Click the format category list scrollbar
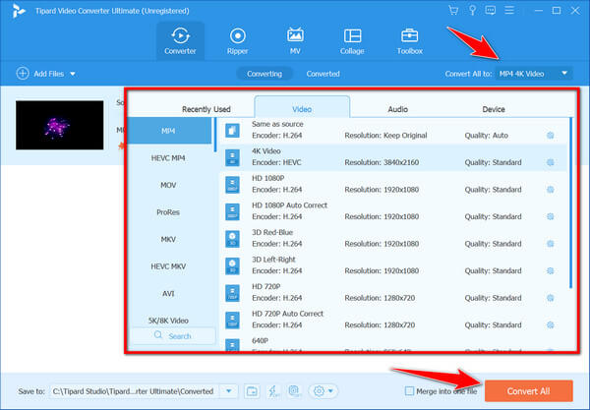 [215, 135]
